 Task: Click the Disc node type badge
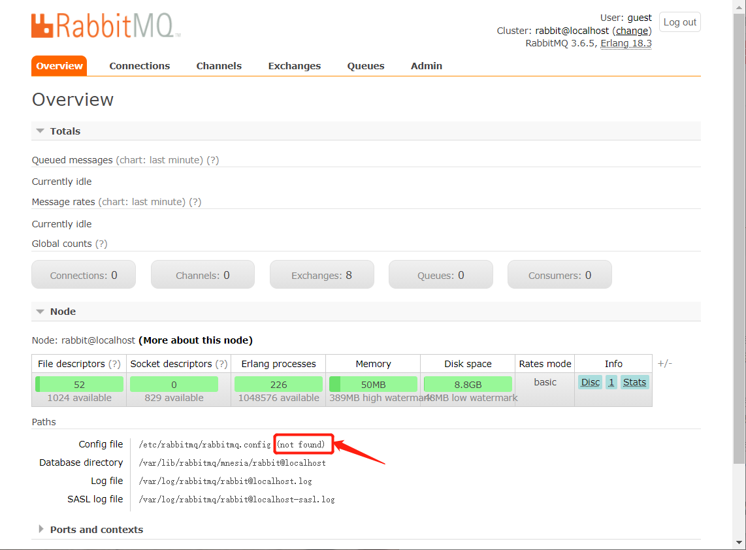pyautogui.click(x=590, y=382)
